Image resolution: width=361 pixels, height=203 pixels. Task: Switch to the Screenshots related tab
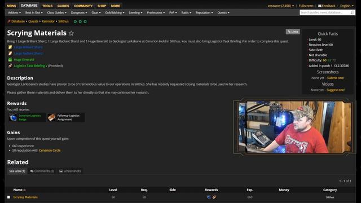[x=70, y=171]
